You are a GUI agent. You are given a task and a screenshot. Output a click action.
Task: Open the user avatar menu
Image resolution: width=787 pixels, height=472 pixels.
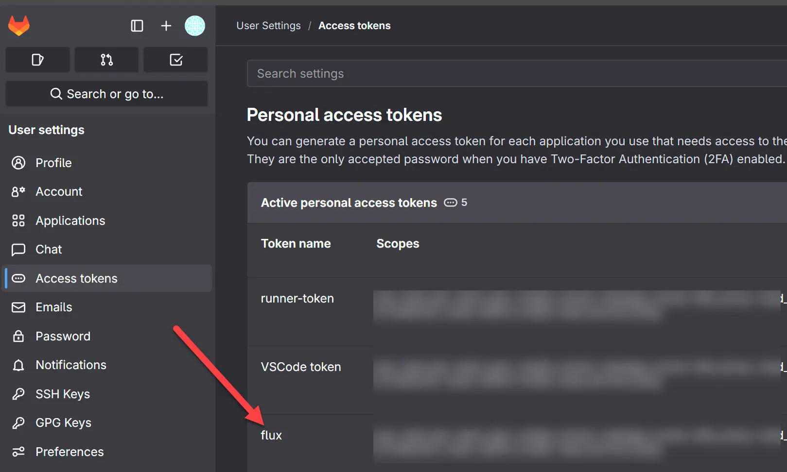[x=195, y=26]
